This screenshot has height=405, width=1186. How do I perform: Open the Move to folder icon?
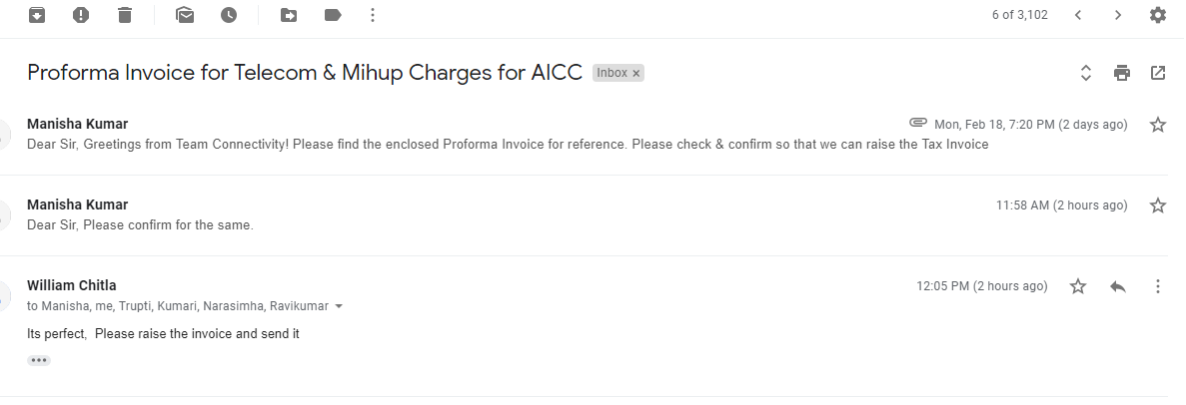pyautogui.click(x=289, y=15)
